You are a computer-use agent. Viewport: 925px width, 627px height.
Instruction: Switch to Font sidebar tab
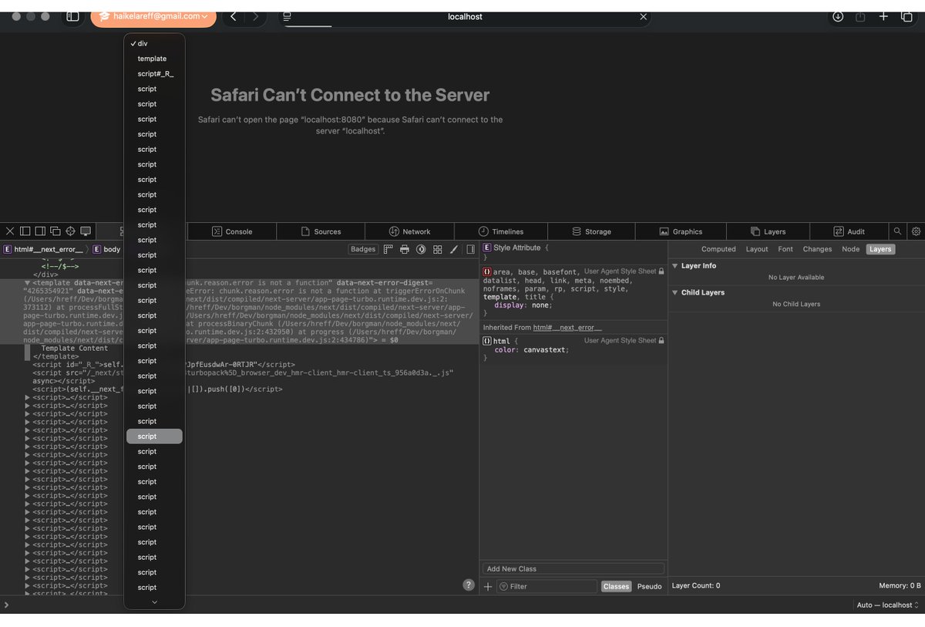click(785, 249)
